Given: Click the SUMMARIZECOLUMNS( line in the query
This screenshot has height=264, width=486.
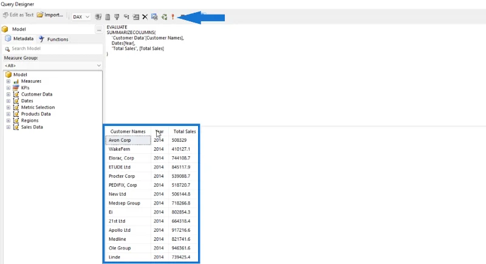Looking at the screenshot, I should click(131, 32).
